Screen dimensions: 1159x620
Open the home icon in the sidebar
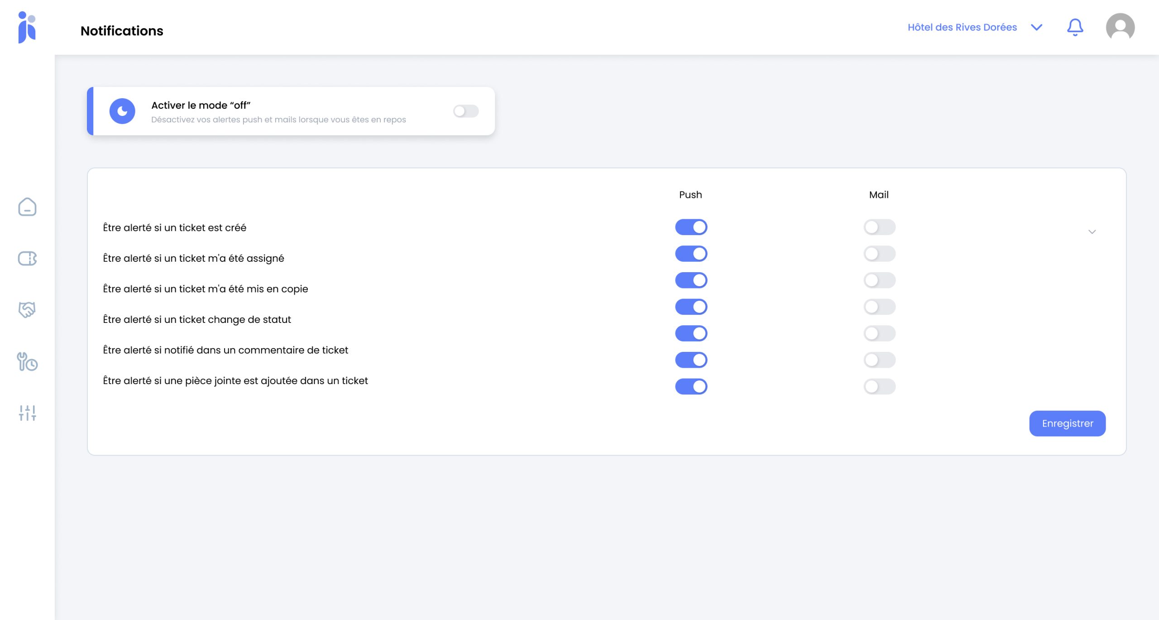click(x=27, y=207)
